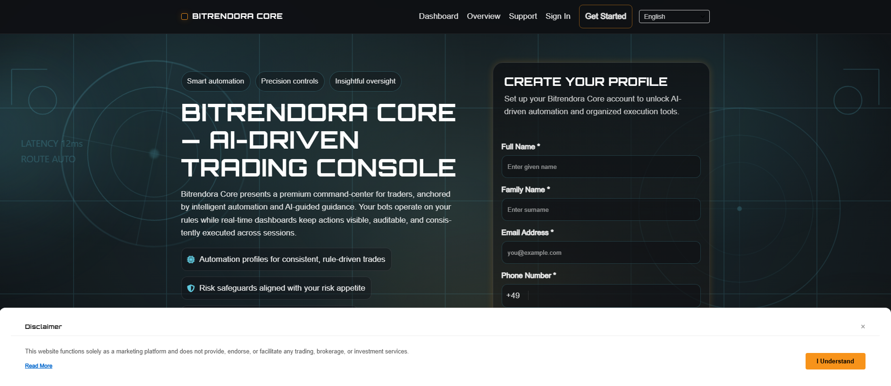Go to Dashboard in the top navigation
The image size is (891, 386).
[438, 16]
